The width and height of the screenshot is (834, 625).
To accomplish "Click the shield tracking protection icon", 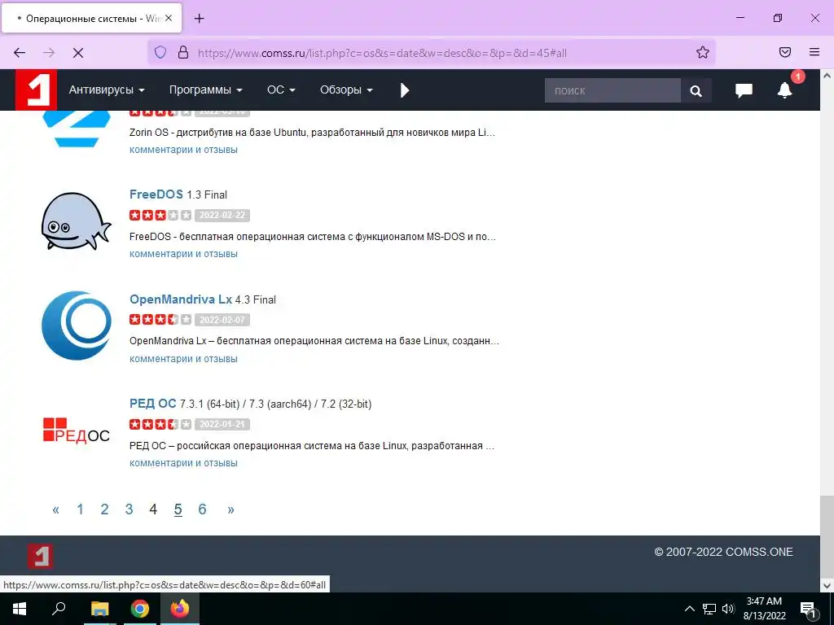I will pyautogui.click(x=160, y=53).
